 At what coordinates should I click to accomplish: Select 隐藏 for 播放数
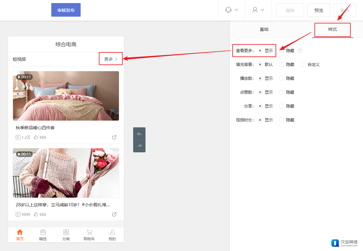[x=281, y=78]
